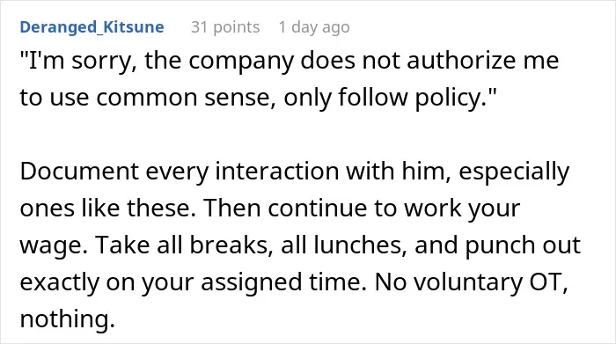Click the final word "nothing."
This screenshot has height=344, width=616.
67,318
